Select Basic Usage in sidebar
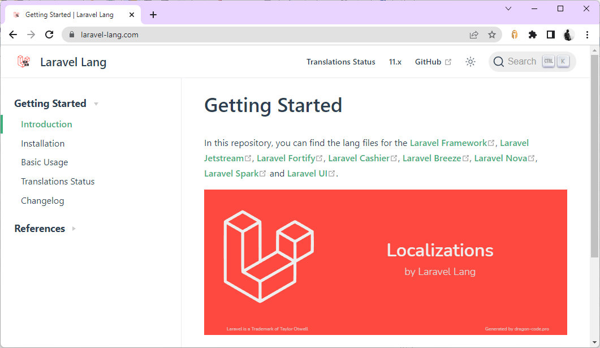 [x=44, y=162]
